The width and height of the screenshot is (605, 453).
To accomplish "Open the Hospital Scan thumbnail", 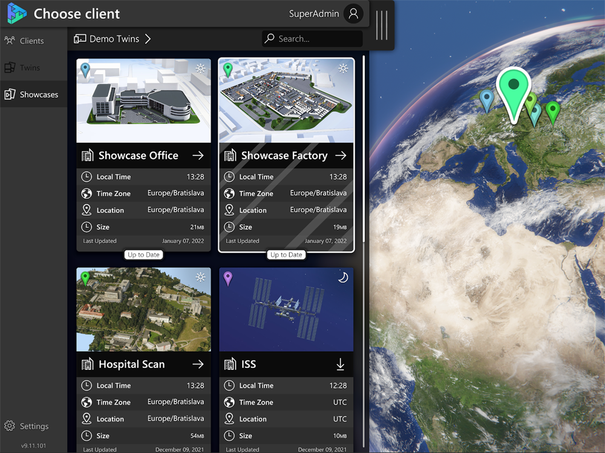I will 143,309.
